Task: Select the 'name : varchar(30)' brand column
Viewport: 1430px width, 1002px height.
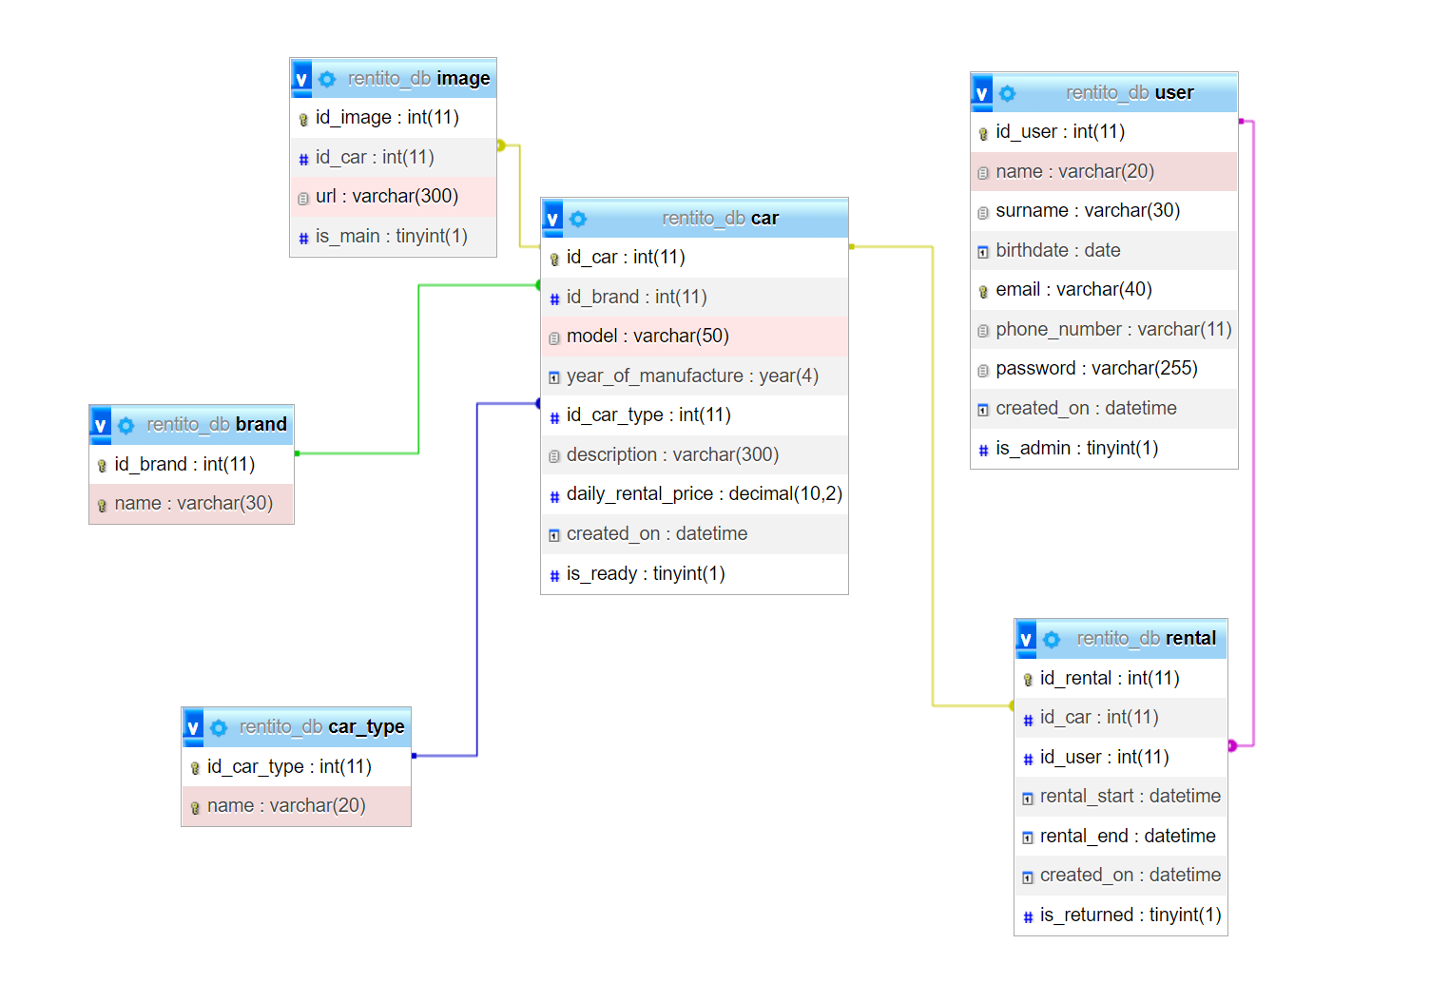Action: (x=192, y=503)
